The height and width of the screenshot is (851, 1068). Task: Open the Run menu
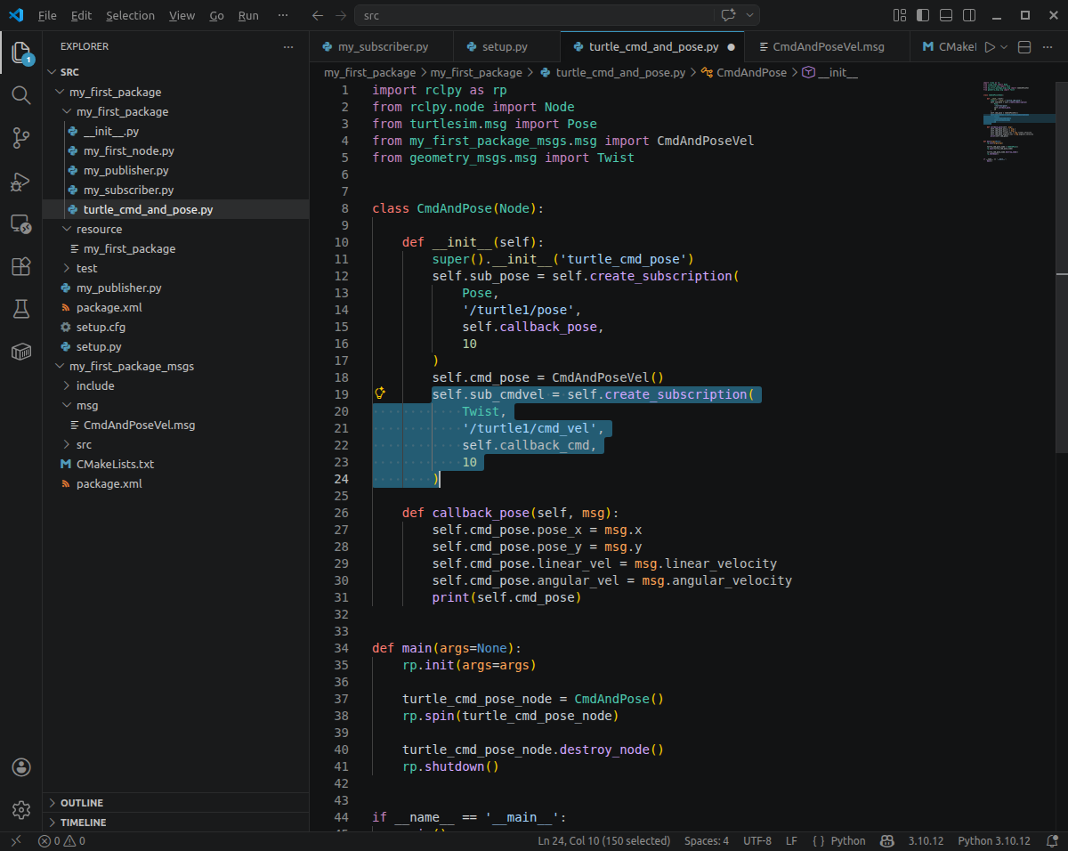[249, 16]
